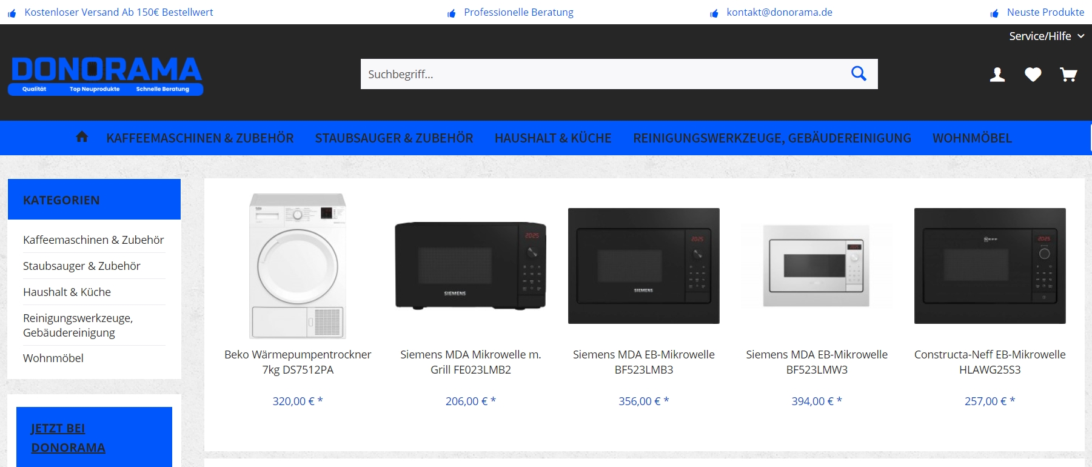Open the user account icon
This screenshot has width=1092, height=467.
(x=997, y=75)
